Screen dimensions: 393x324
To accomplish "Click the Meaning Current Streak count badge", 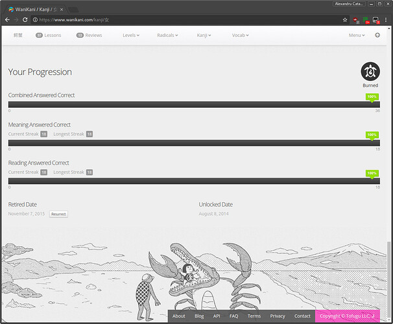I will pyautogui.click(x=44, y=134).
